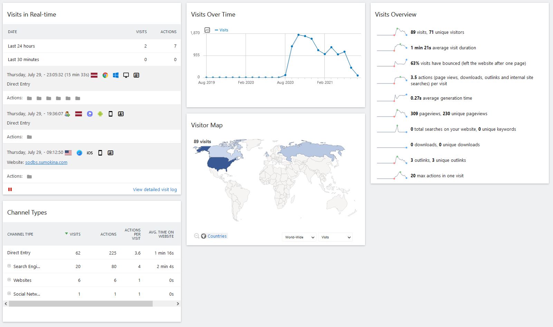The width and height of the screenshot is (553, 327).
Task: Click the Visits in Real-time widget title
Action: 31,14
